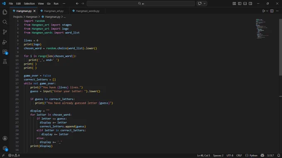The width and height of the screenshot is (282, 158).
Task: Click the Copilot status bar icon
Action: pyautogui.click(x=262, y=155)
